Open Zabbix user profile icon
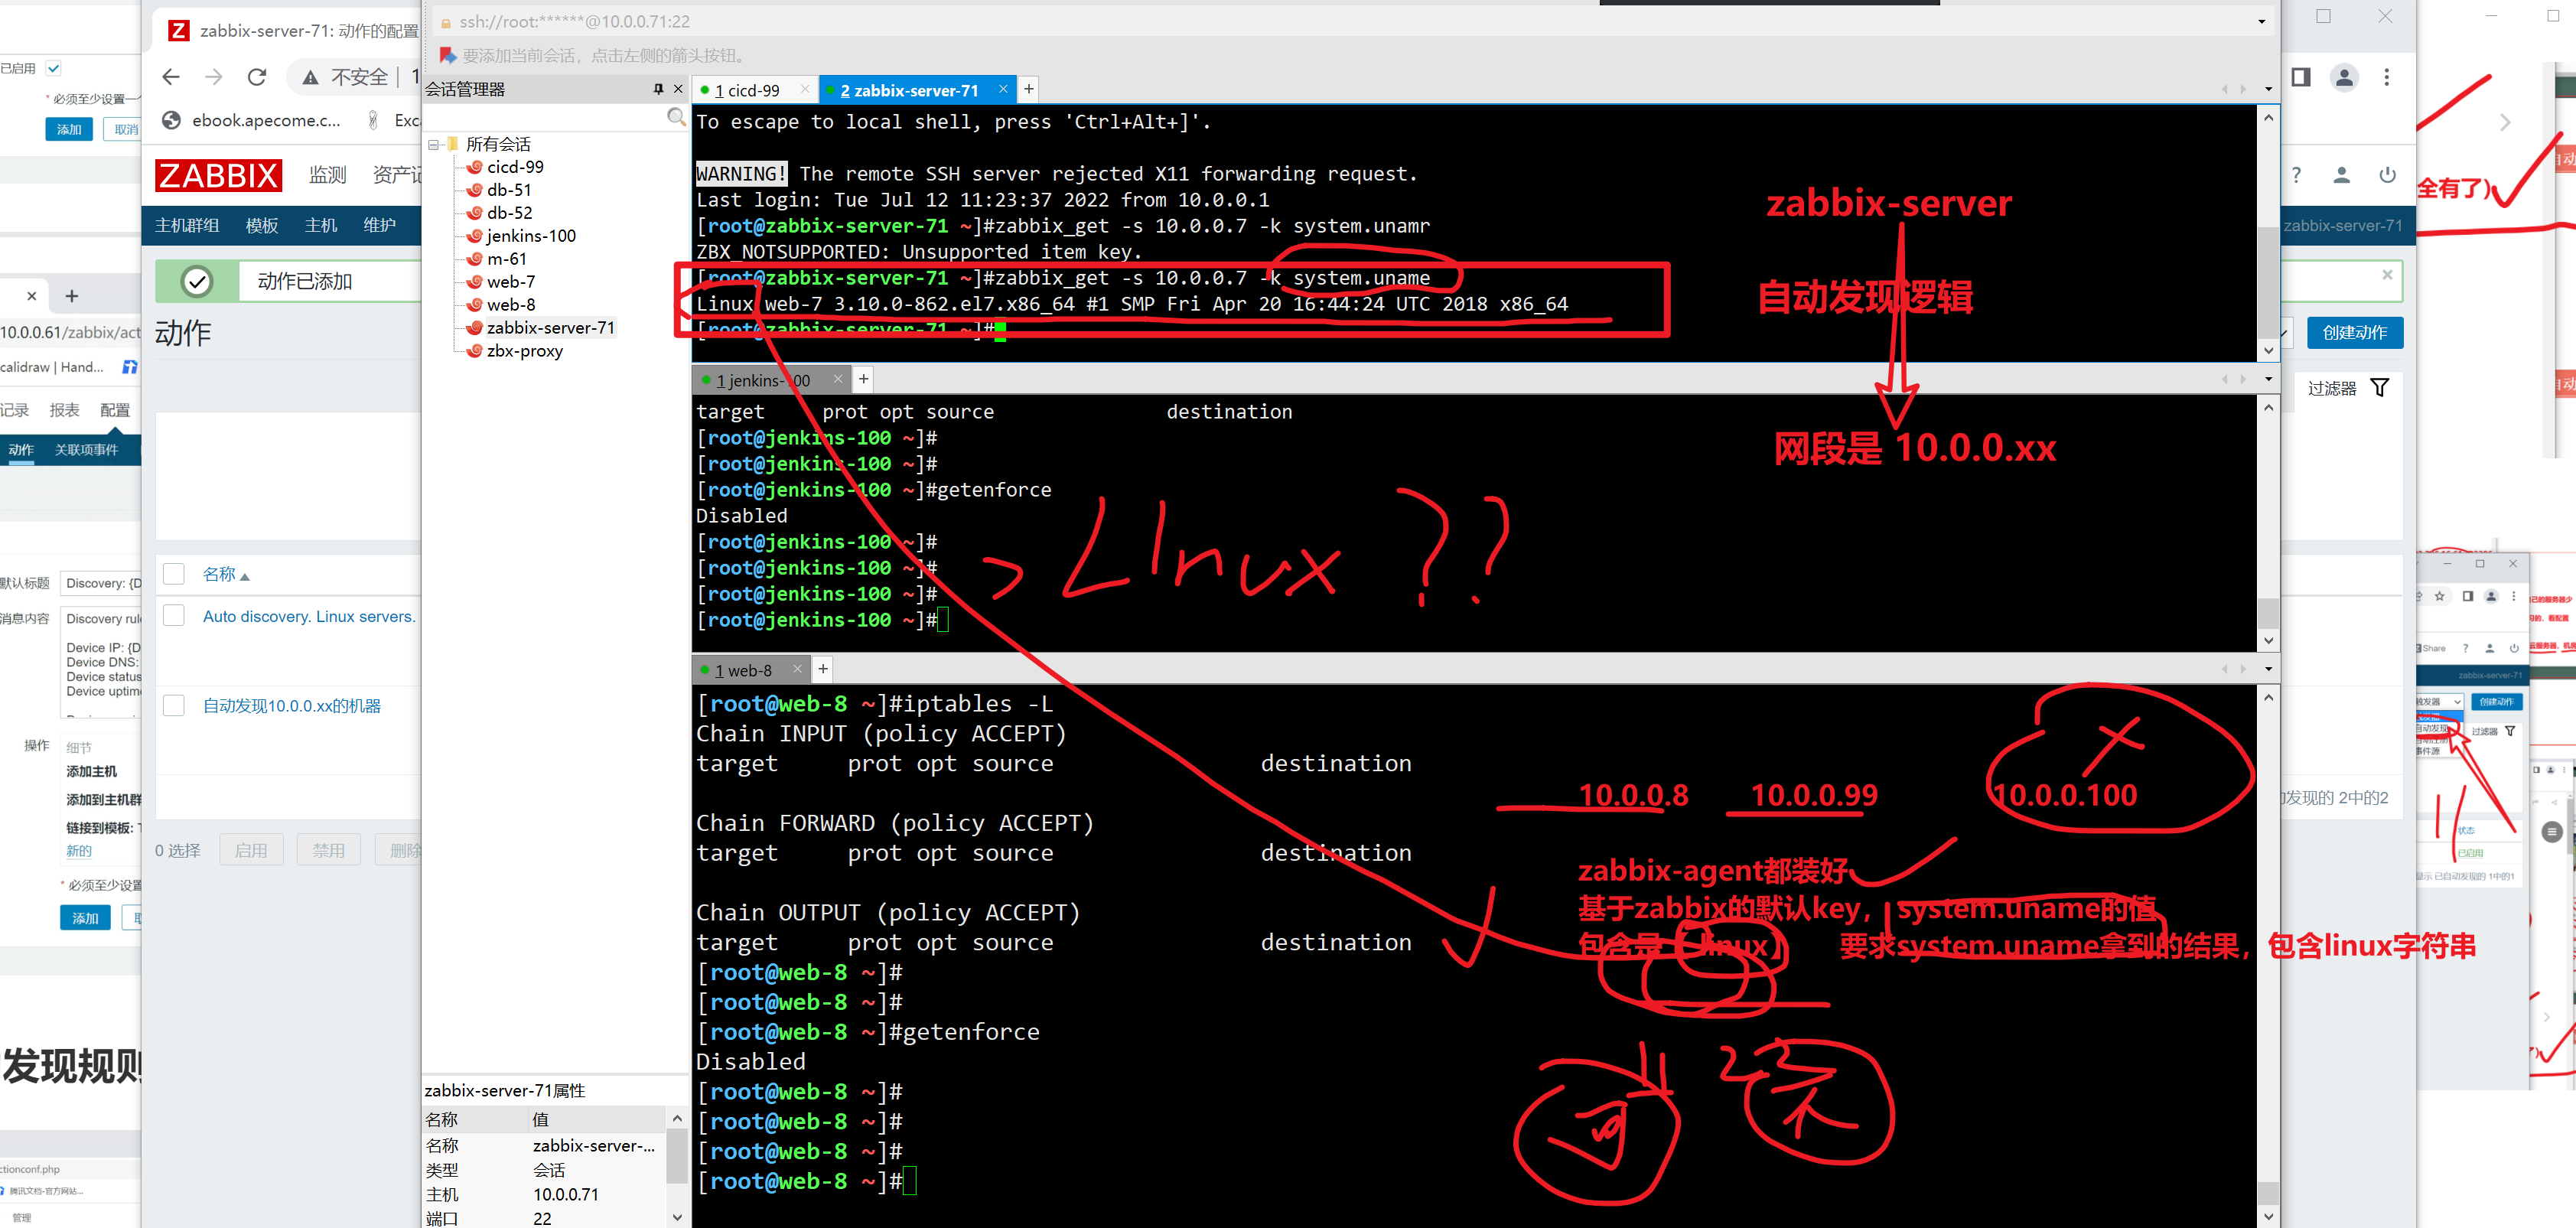 pos(2341,175)
